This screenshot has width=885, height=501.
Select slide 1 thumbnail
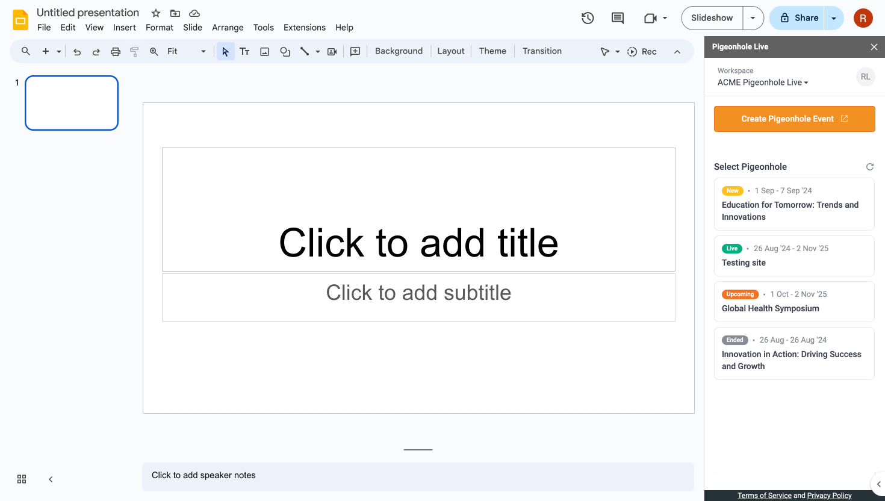72,103
